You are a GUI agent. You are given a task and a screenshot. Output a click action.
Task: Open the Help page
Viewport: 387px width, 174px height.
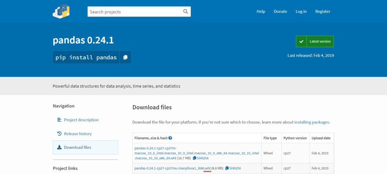pyautogui.click(x=261, y=11)
